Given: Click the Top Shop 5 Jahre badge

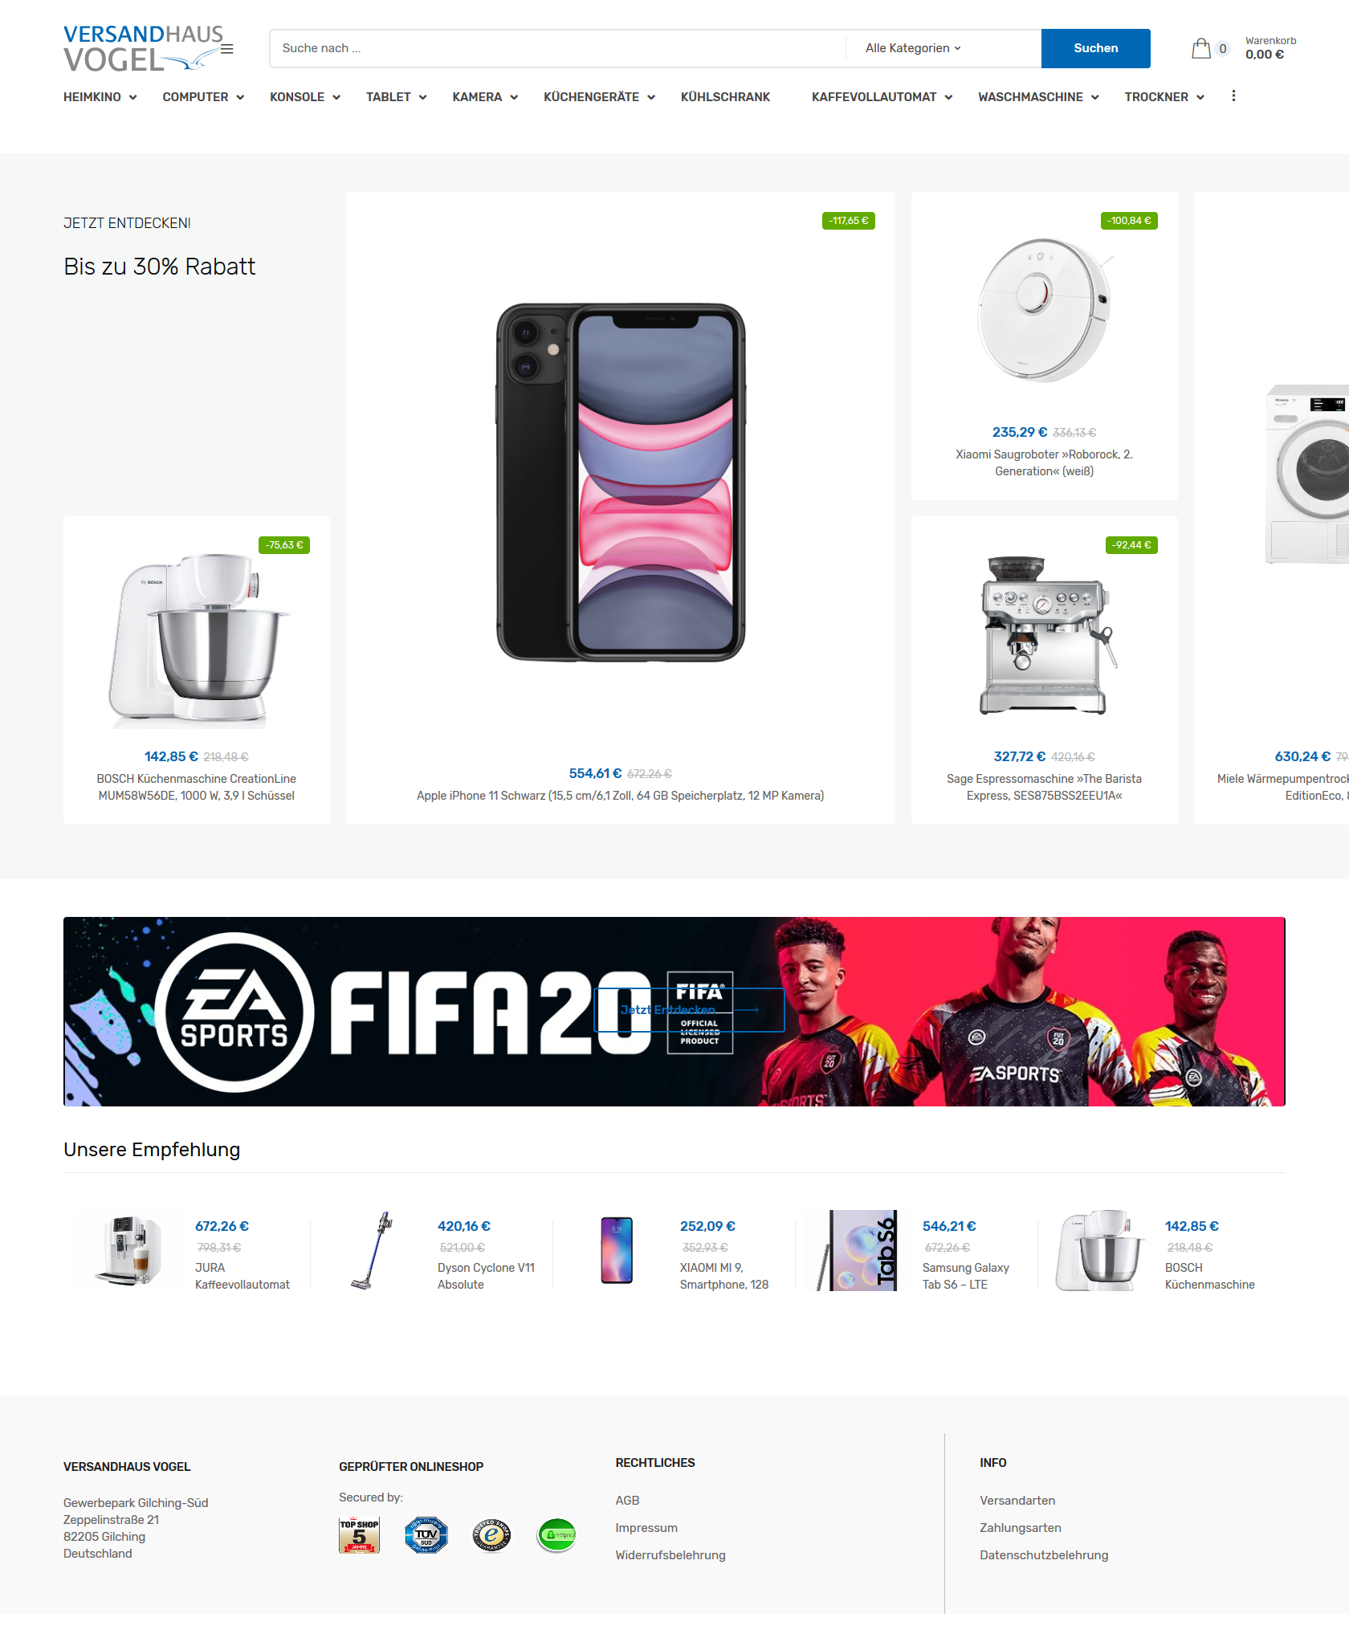Looking at the screenshot, I should (359, 1535).
